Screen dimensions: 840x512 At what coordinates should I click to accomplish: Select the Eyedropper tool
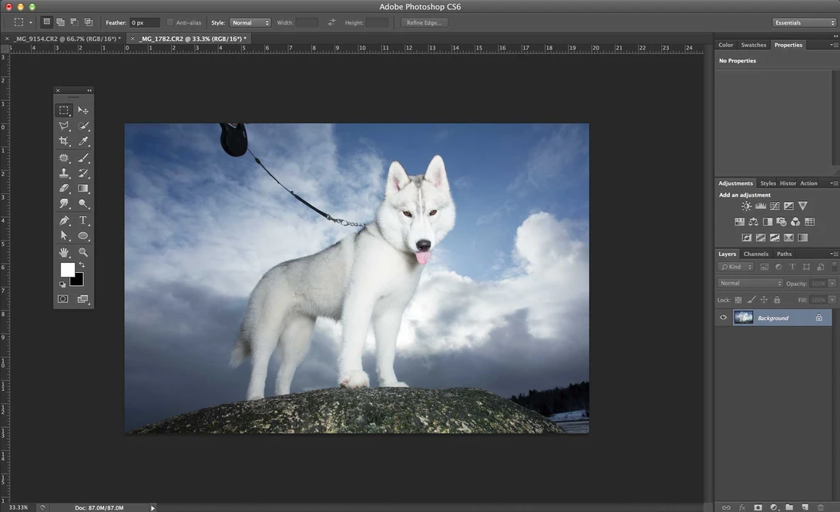point(83,142)
